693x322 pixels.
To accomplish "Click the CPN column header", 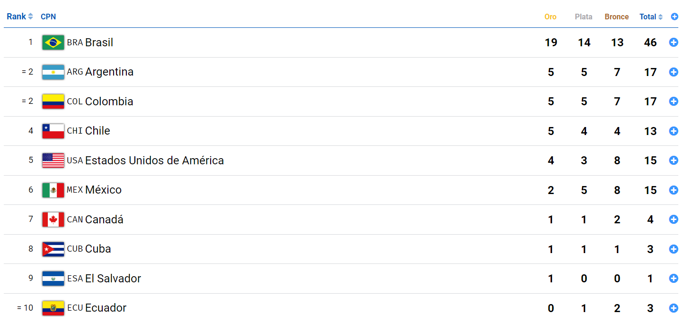I will pos(48,17).
